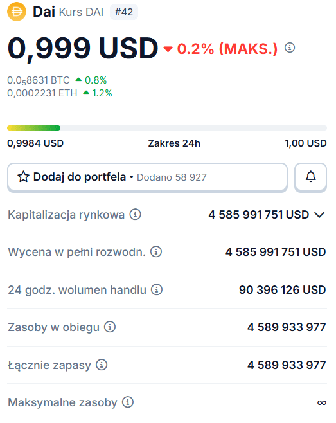Add Dai via Dodaj do portfela button
Viewport: 336px width, 423px height.
(147, 177)
